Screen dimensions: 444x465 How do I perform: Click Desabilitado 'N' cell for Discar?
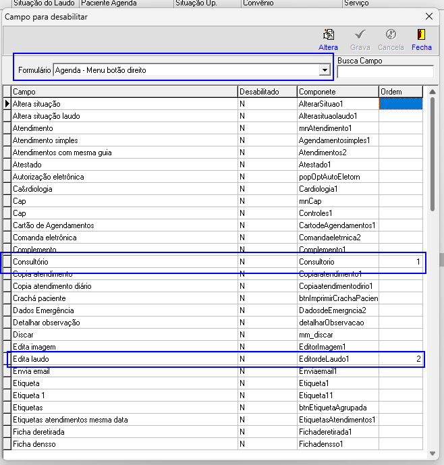tap(267, 335)
